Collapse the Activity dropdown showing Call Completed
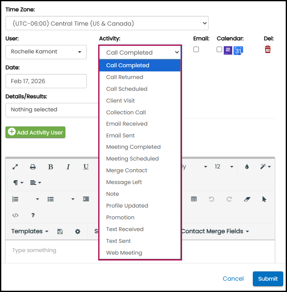Viewport: 287px width, 292px height. 140,53
